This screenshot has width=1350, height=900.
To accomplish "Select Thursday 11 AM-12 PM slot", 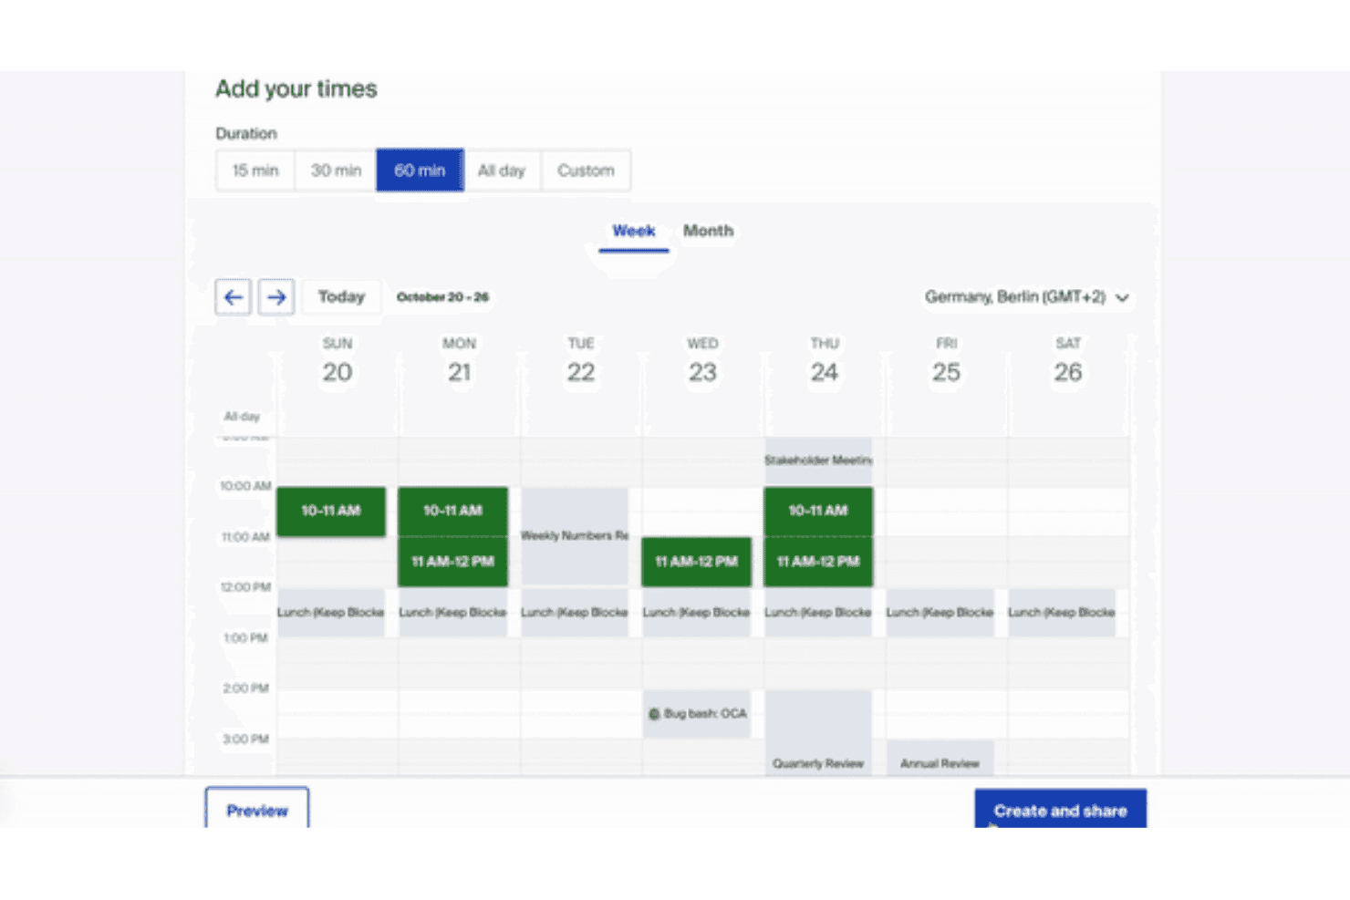I will point(818,562).
